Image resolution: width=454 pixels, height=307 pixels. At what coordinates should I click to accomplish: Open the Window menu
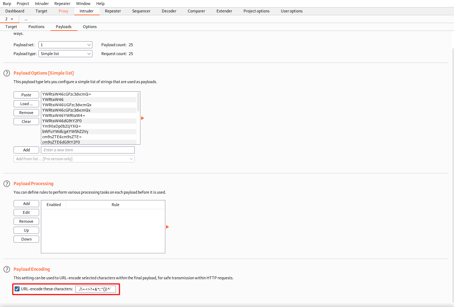[x=83, y=4]
